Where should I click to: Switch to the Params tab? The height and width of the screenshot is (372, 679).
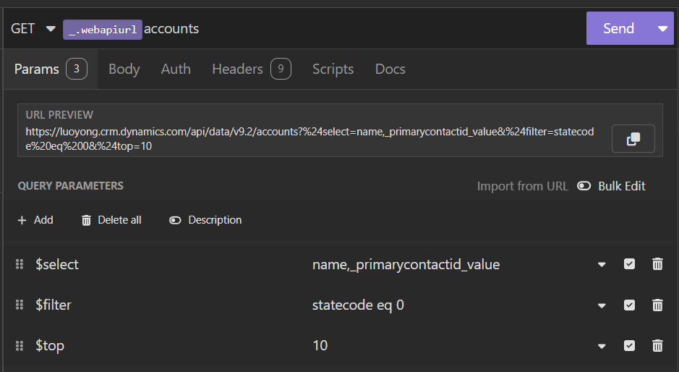[51, 69]
